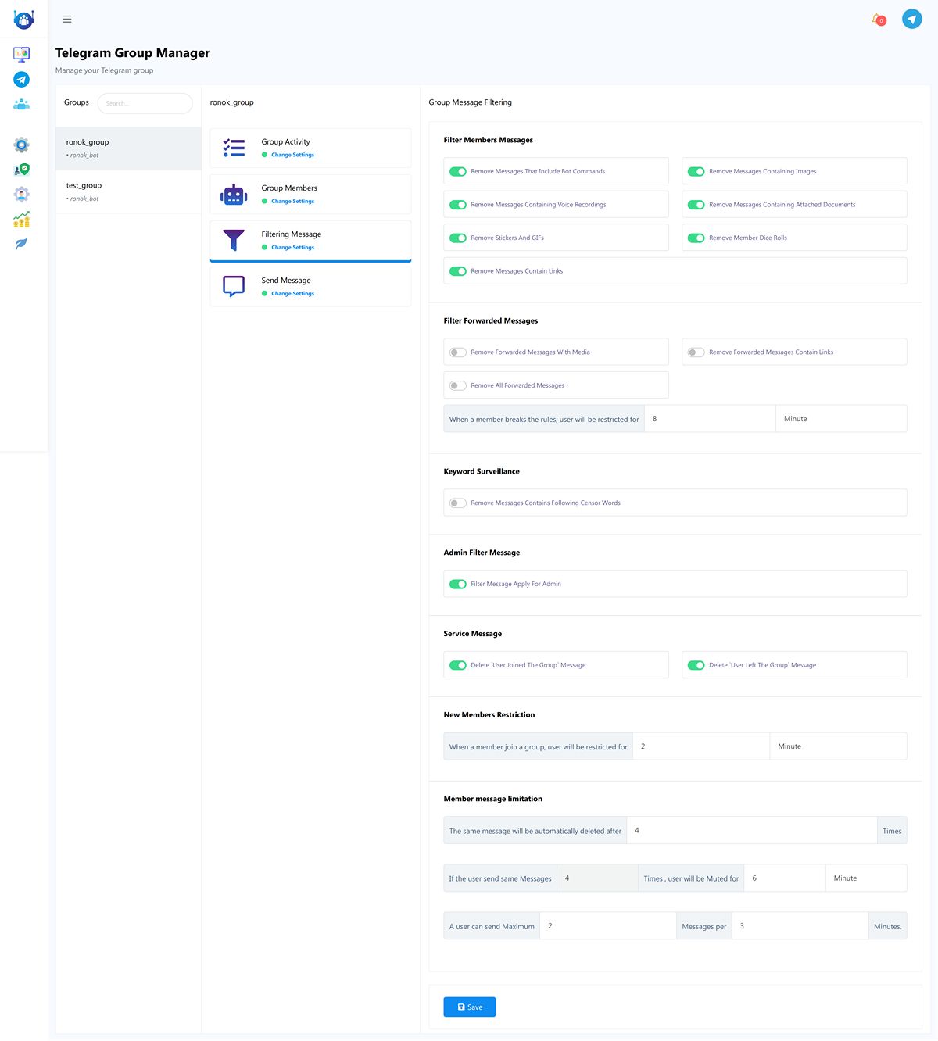Viewport: 938px width, 1041px height.
Task: Select the Group Activity section
Action: point(310,148)
